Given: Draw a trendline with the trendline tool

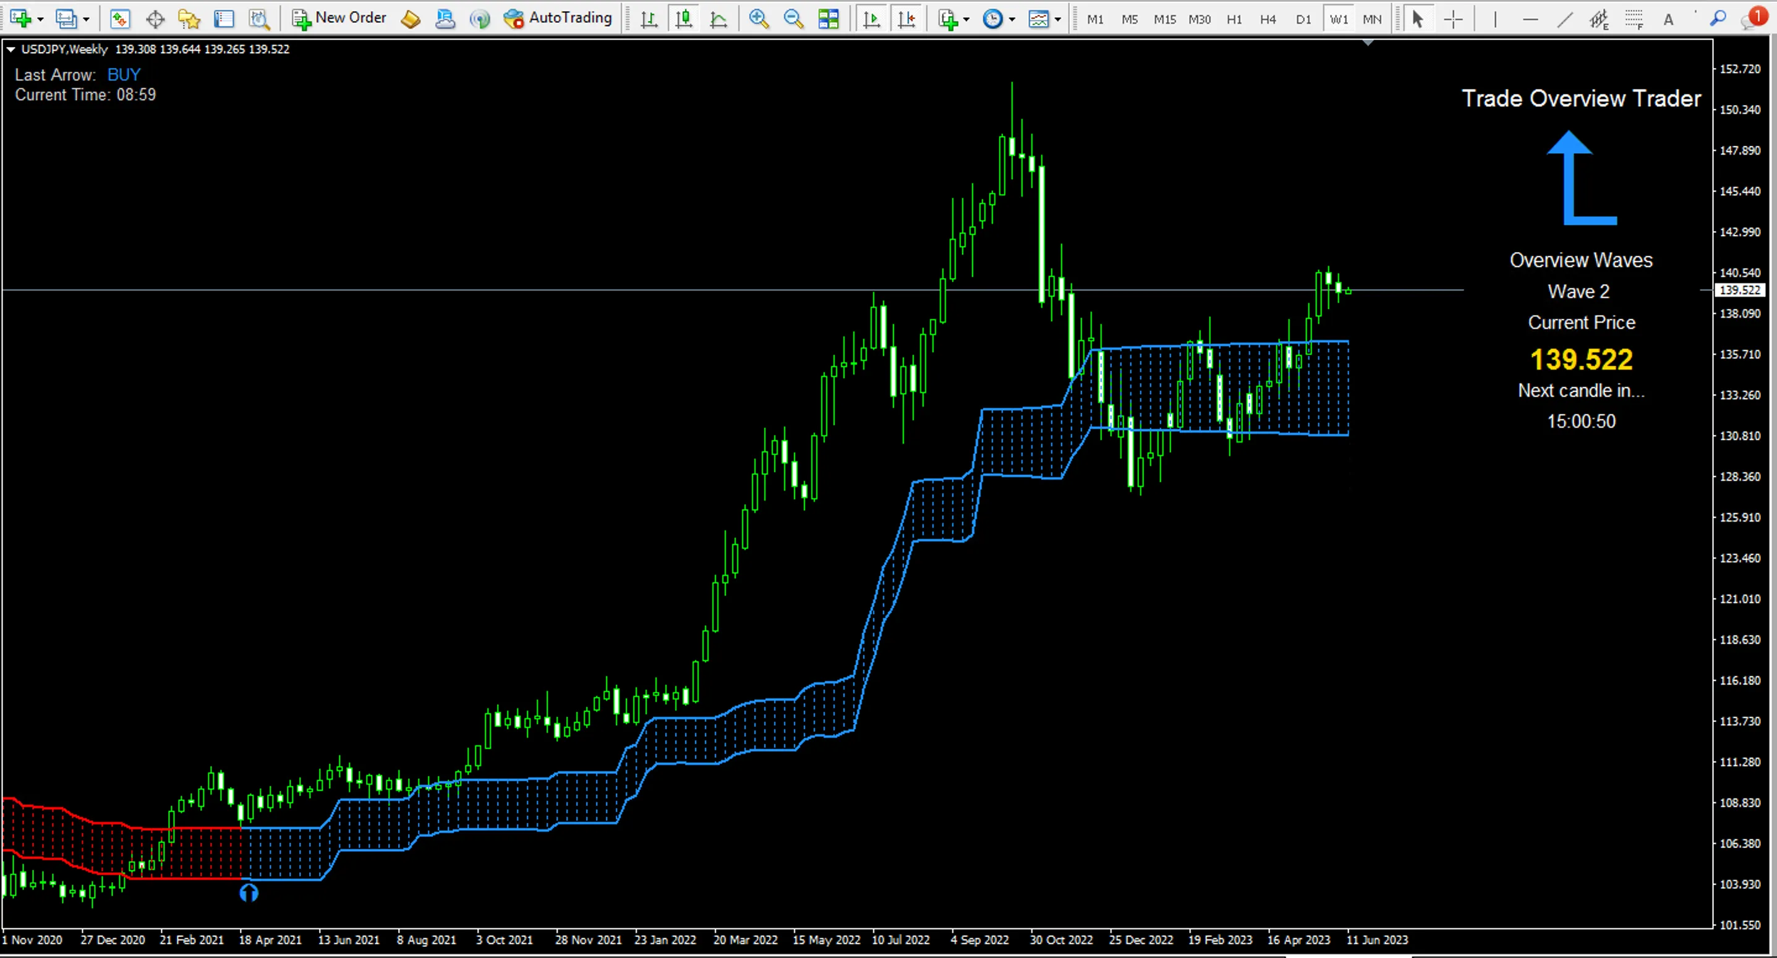Looking at the screenshot, I should [1564, 19].
